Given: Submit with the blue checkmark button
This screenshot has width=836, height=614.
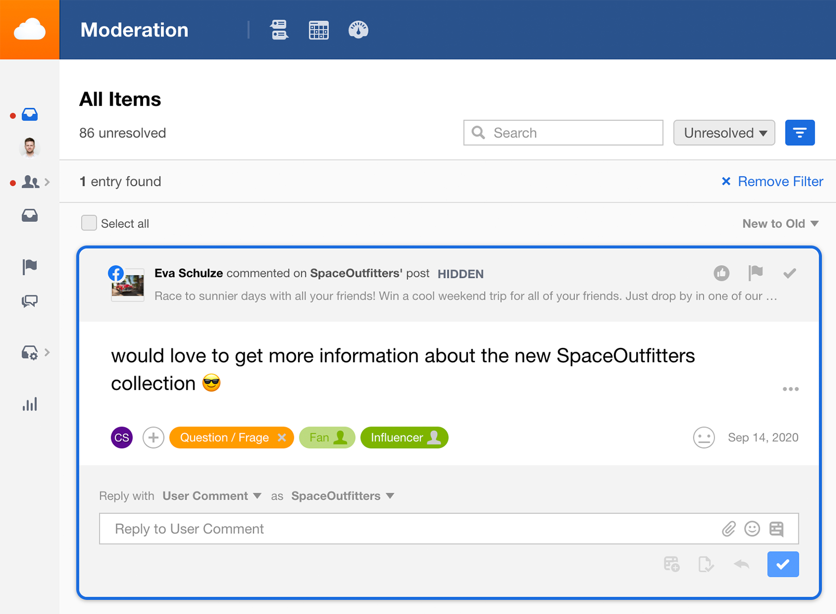Looking at the screenshot, I should (783, 564).
